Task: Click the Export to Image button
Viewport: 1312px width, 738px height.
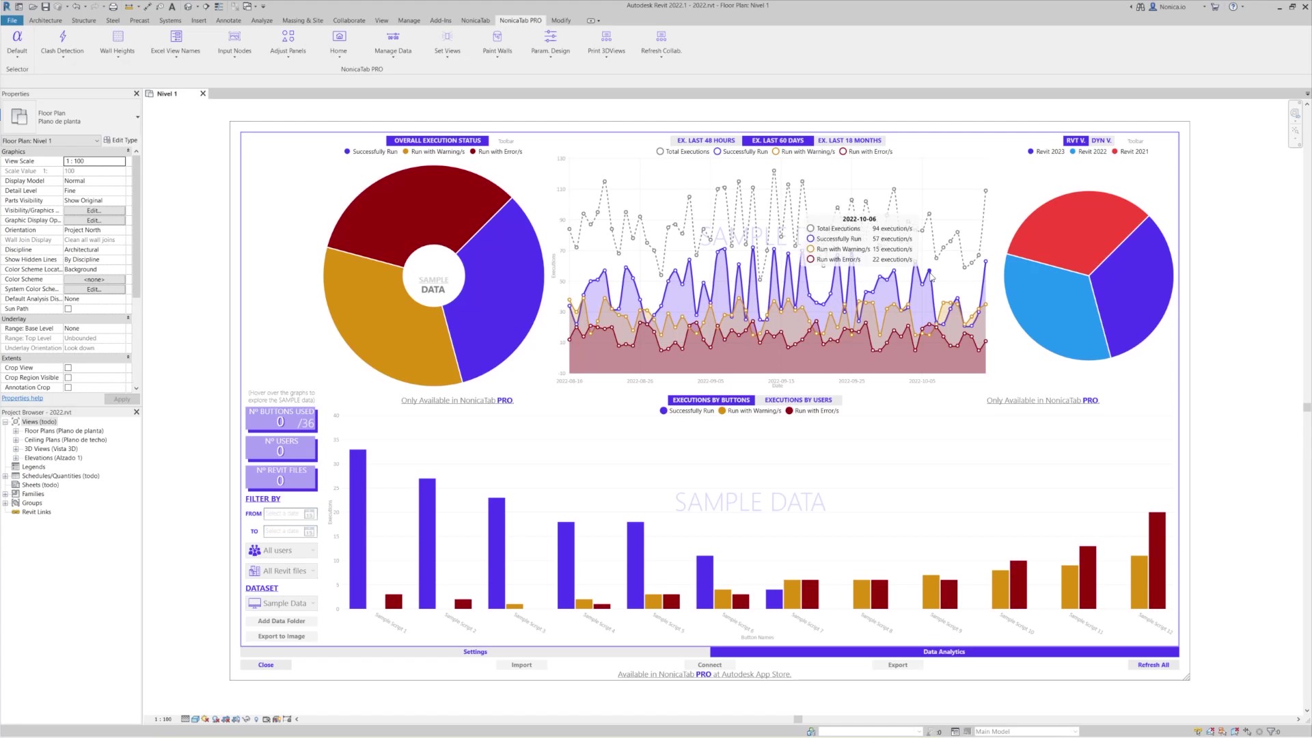Action: [282, 637]
